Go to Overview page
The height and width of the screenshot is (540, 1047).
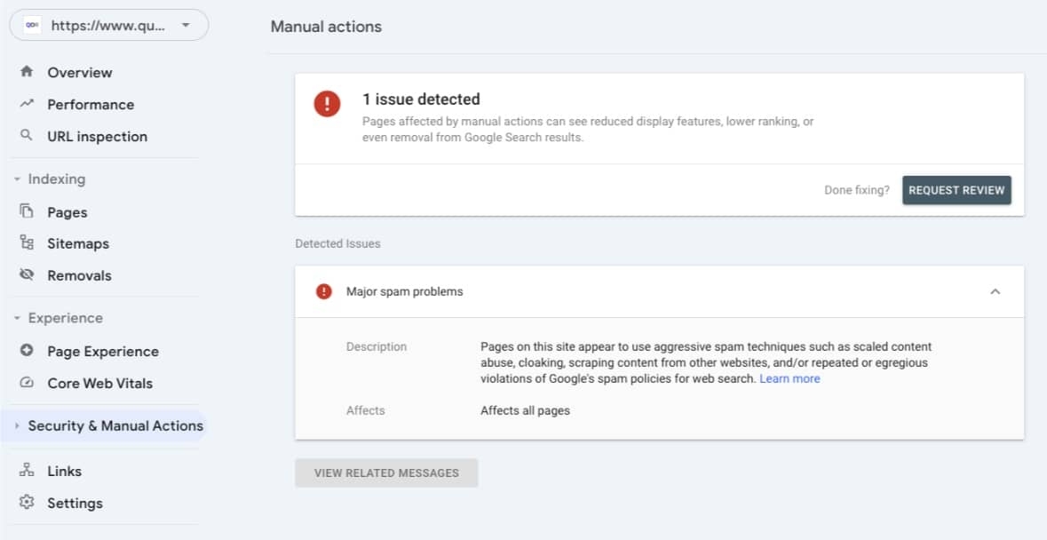(x=79, y=72)
